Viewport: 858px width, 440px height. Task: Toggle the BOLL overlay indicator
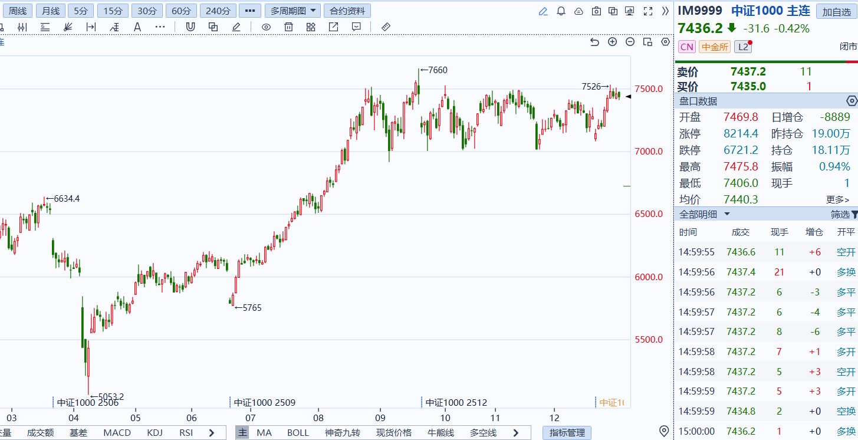point(298,433)
